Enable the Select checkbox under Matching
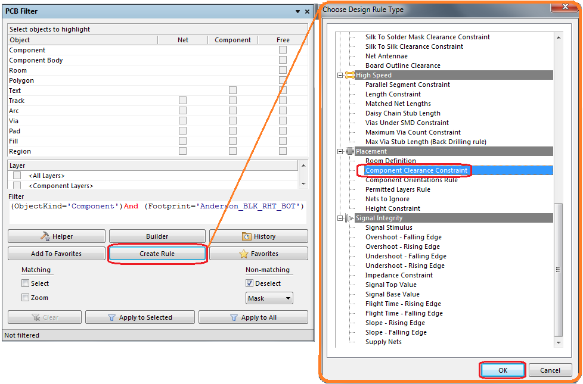The width and height of the screenshot is (583, 384). [24, 283]
